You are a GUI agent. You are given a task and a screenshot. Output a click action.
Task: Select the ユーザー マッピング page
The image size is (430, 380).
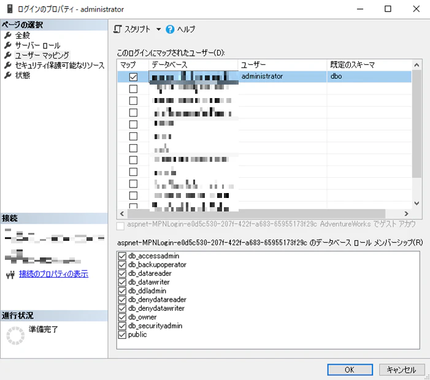pyautogui.click(x=42, y=55)
